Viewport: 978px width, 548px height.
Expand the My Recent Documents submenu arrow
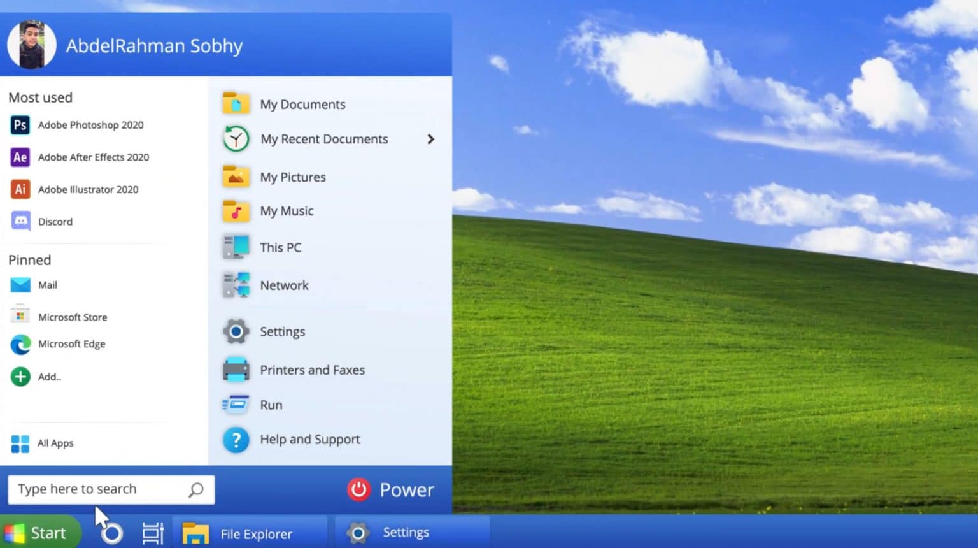431,139
